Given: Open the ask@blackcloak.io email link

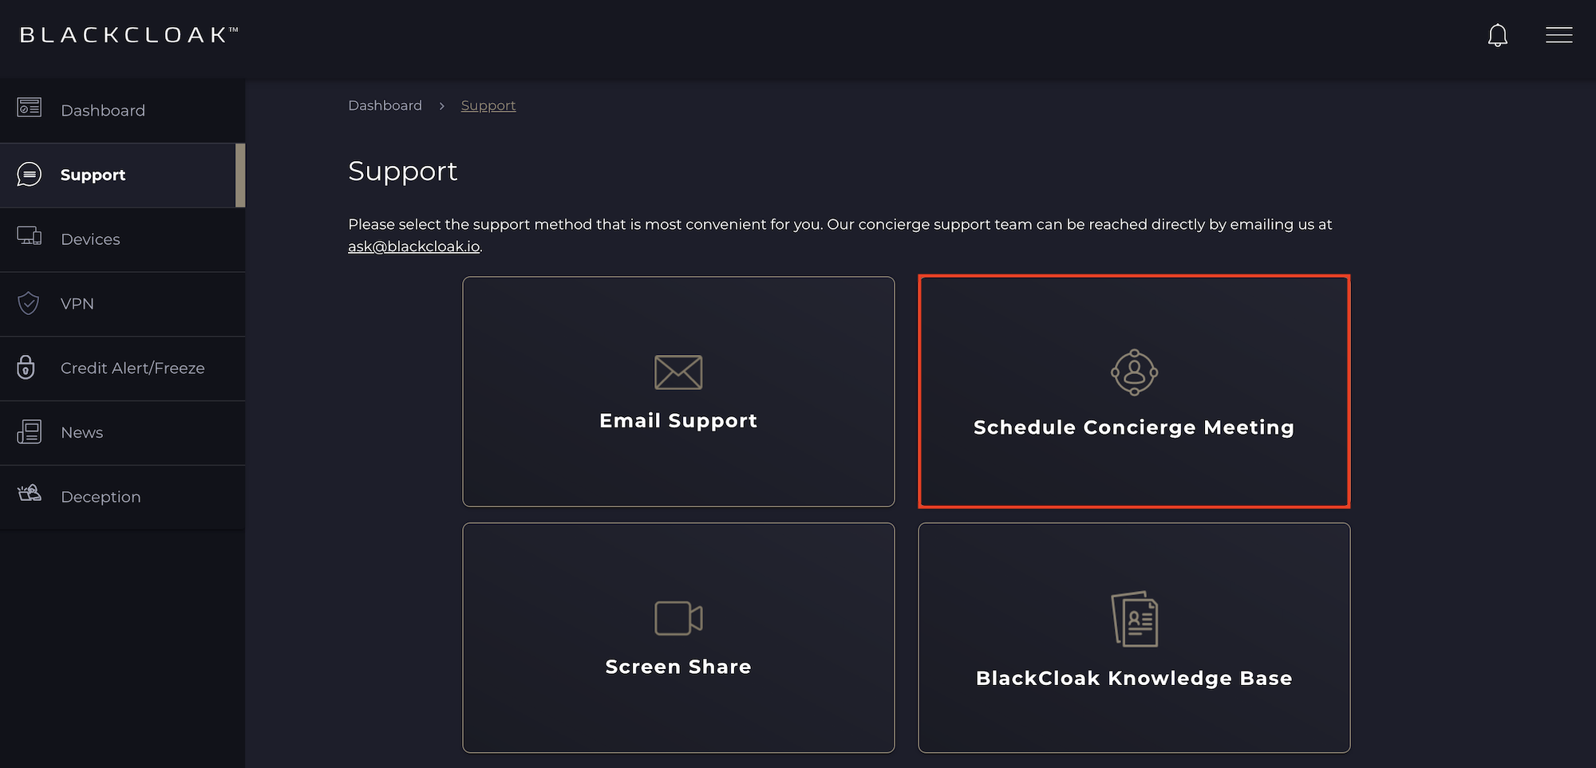Looking at the screenshot, I should 413,246.
